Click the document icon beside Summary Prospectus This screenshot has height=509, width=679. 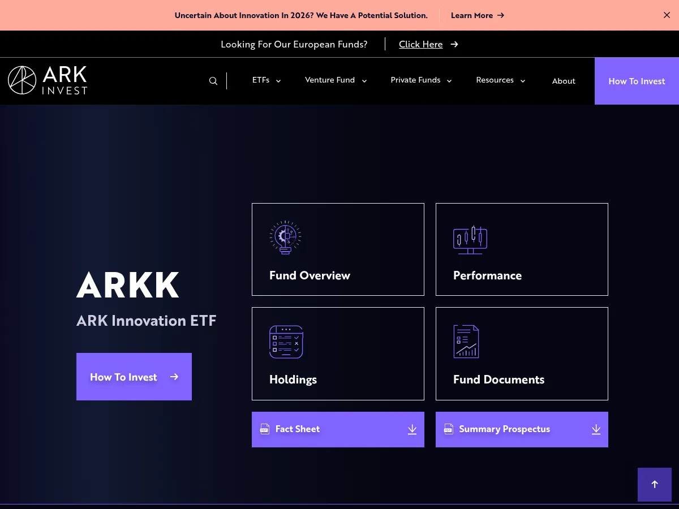point(449,429)
